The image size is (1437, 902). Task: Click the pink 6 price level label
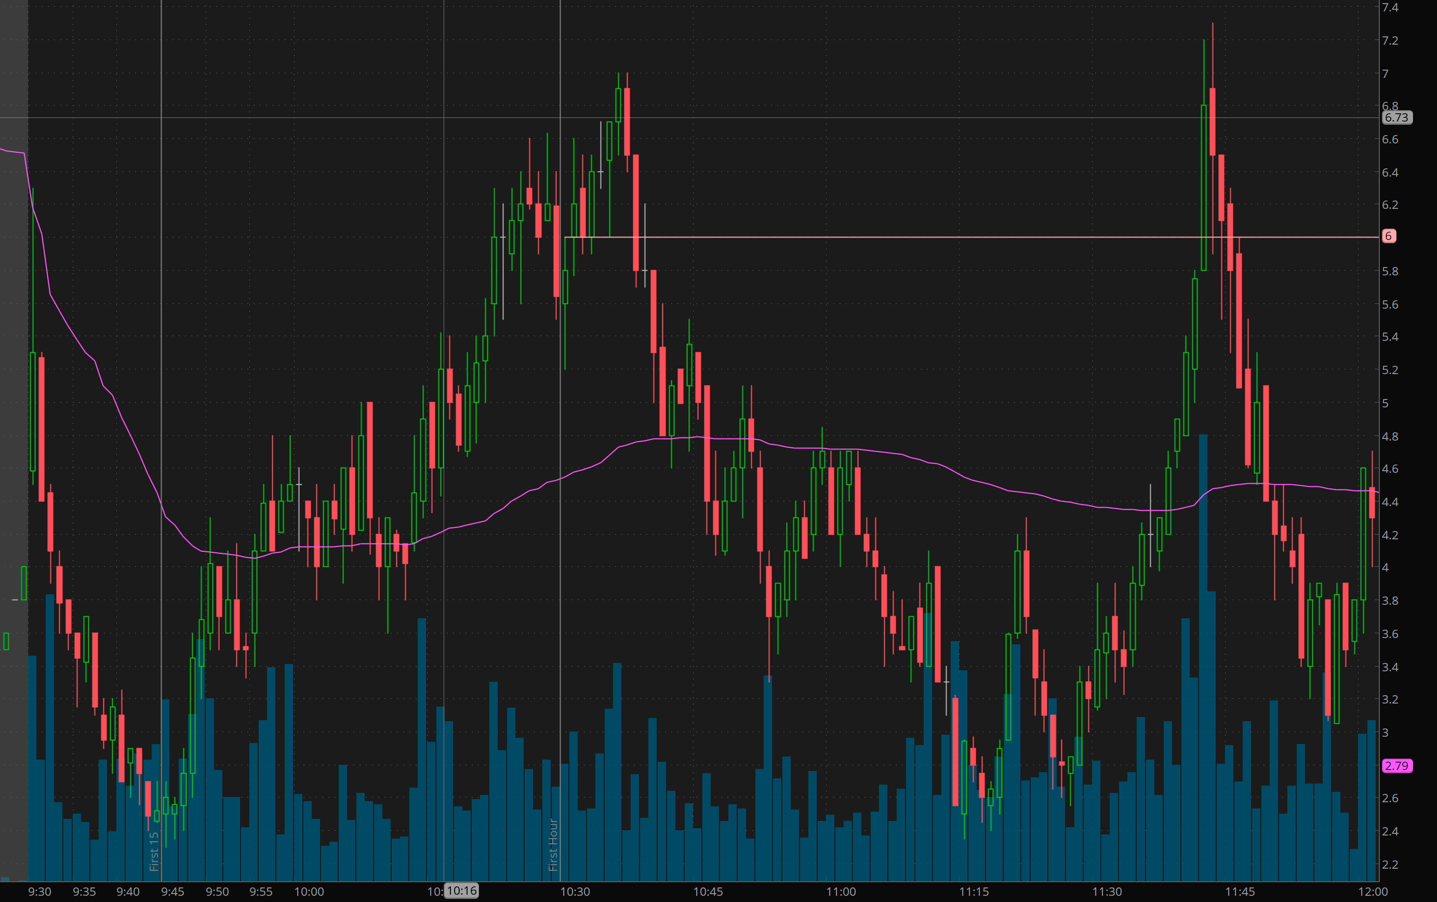(1388, 236)
